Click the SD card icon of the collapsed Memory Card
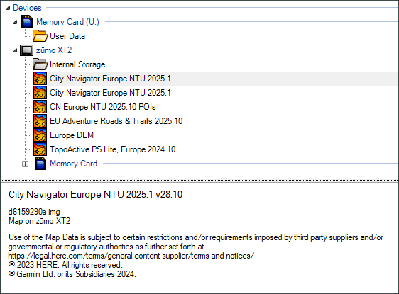The height and width of the screenshot is (294, 399). (x=40, y=164)
